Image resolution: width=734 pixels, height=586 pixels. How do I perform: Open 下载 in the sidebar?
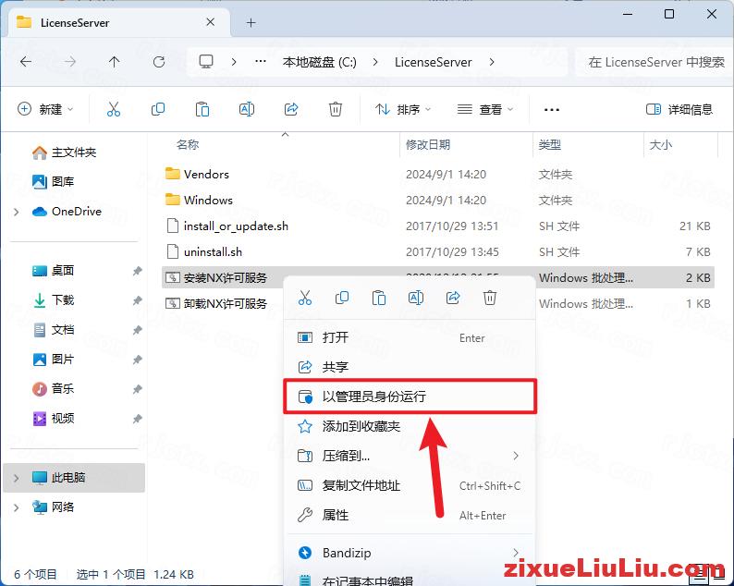coord(54,300)
